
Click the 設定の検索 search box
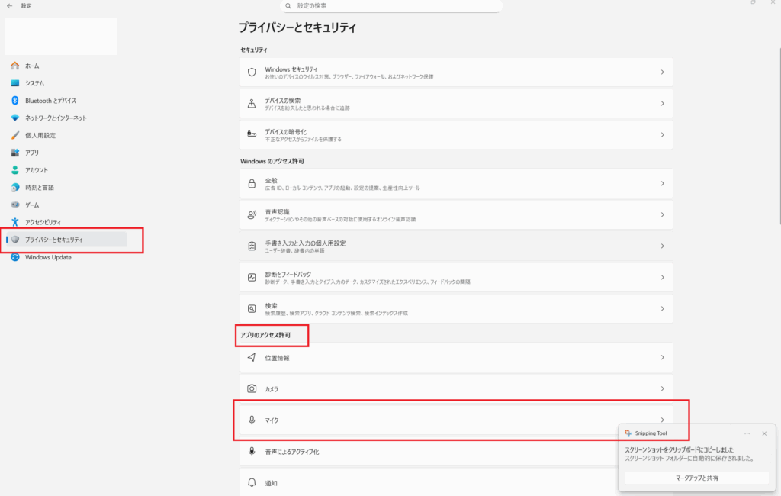(x=390, y=6)
